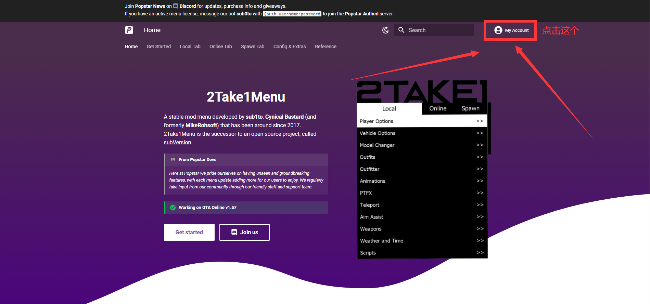Open the Reference tab

pos(326,47)
